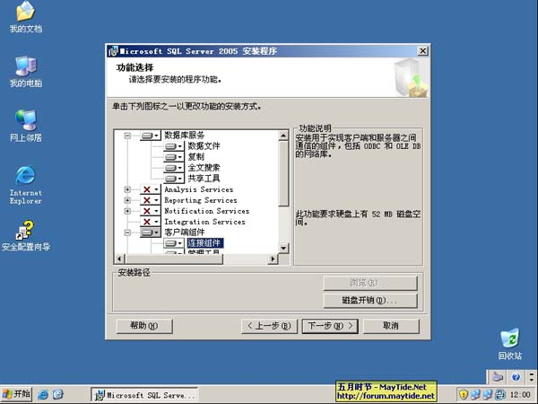Select the 连接组件 tree item
This screenshot has width=538, height=404.
coord(204,243)
